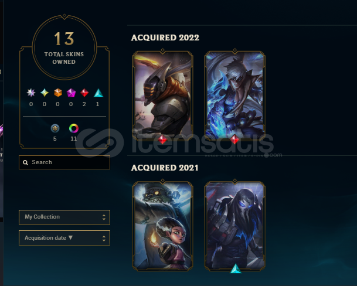357x286 pixels.
Task: Open the blue dragon swordsman skin card
Action: [234, 95]
